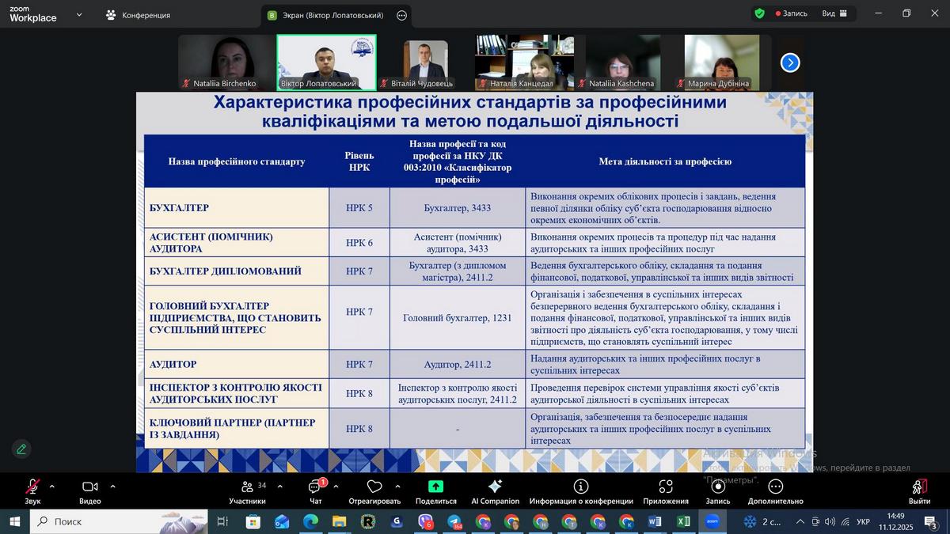
Task: Expand video options arrow next to Видео
Action: coord(112,487)
